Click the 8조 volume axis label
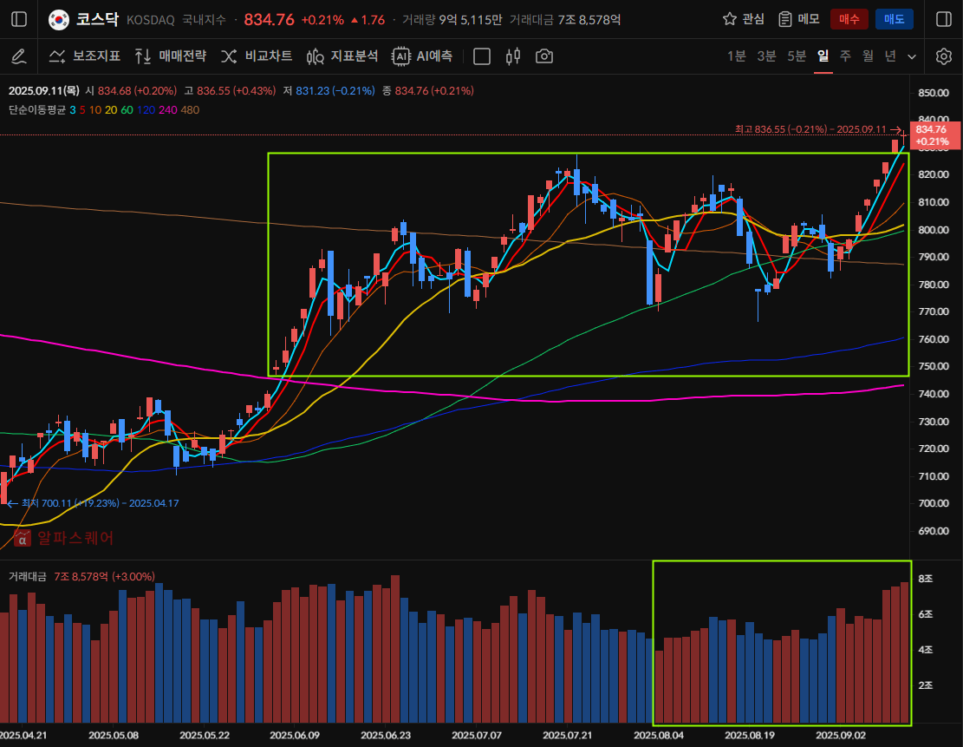963x747 pixels. pyautogui.click(x=926, y=580)
